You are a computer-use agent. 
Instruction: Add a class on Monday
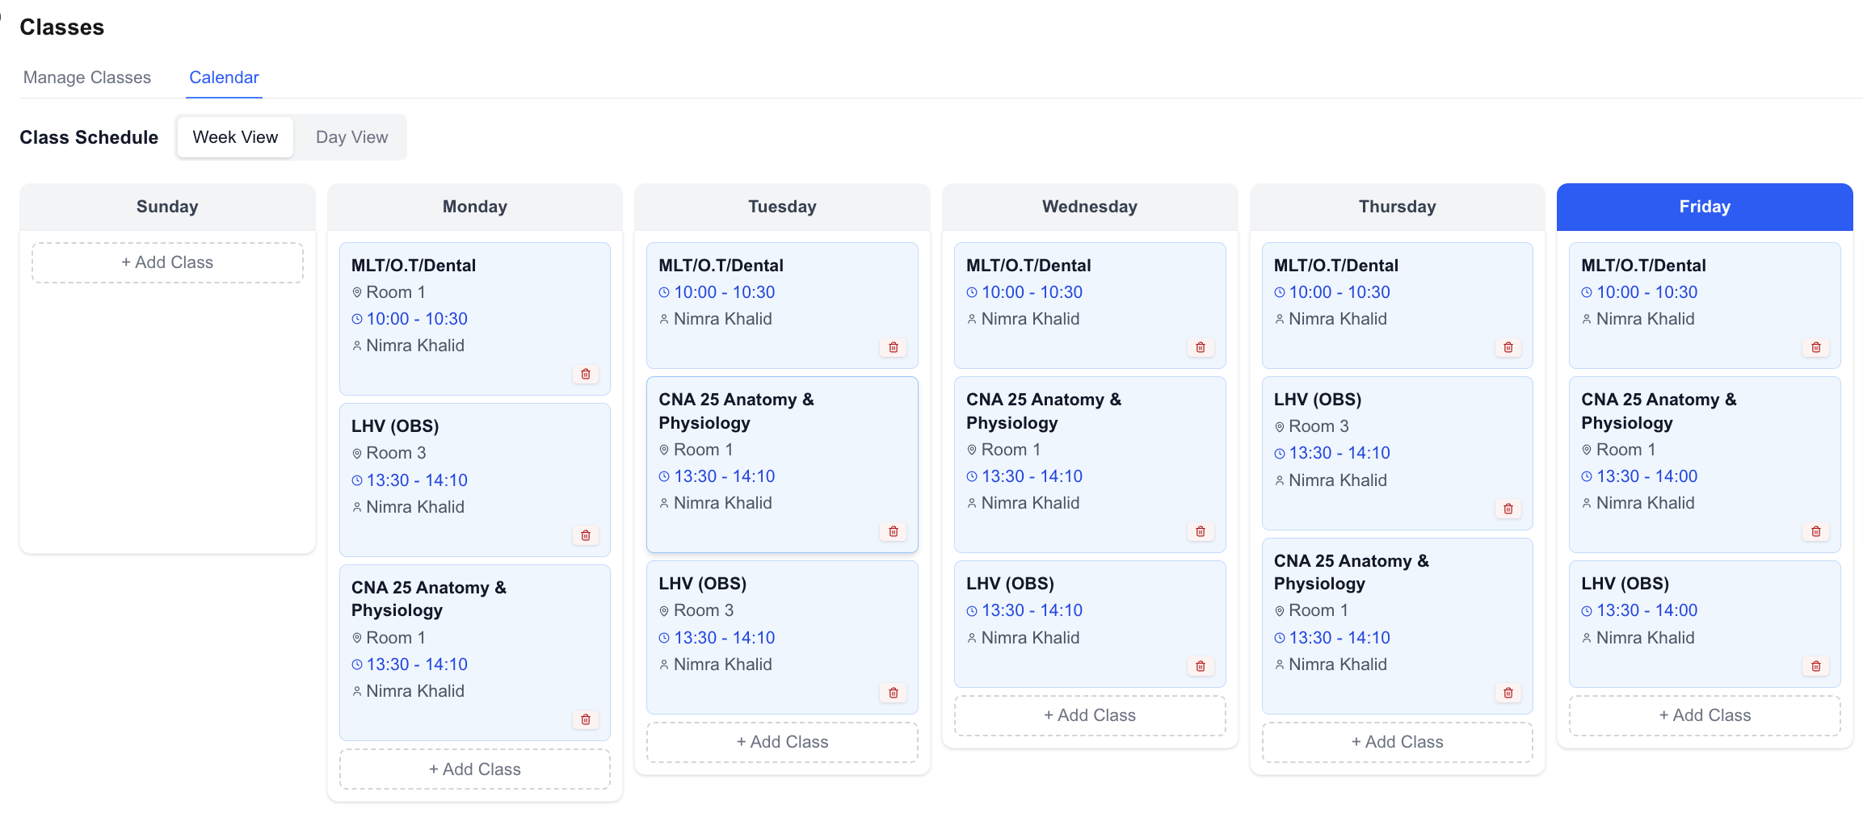pos(475,769)
